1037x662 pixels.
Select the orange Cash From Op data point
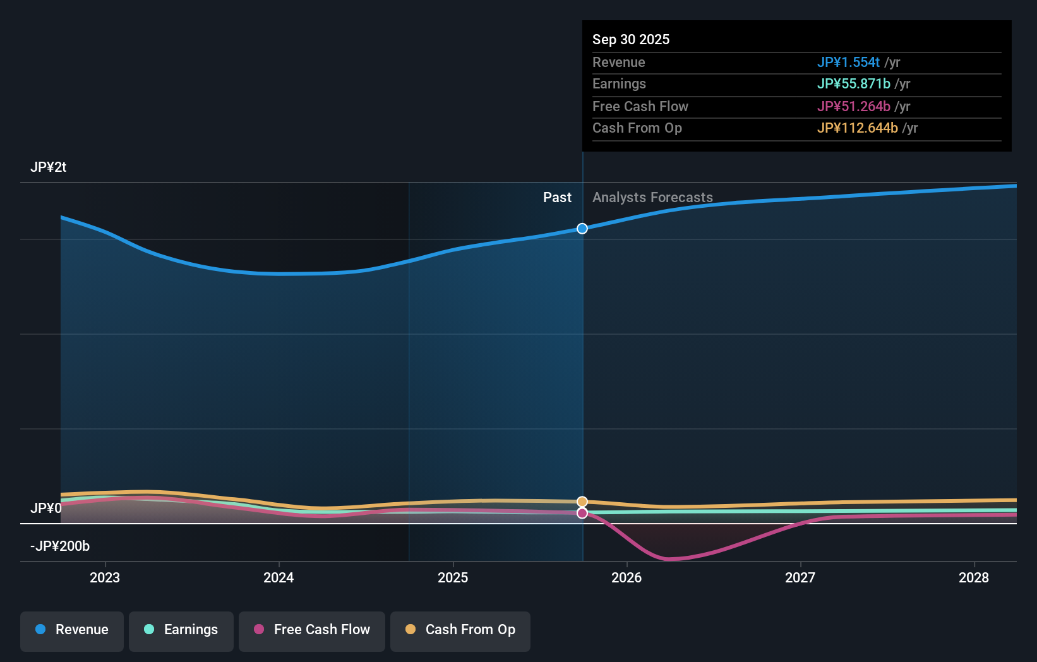(582, 502)
